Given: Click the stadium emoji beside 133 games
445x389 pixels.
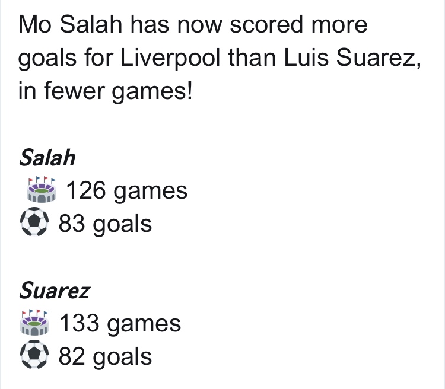Looking at the screenshot, I should tap(40, 323).
